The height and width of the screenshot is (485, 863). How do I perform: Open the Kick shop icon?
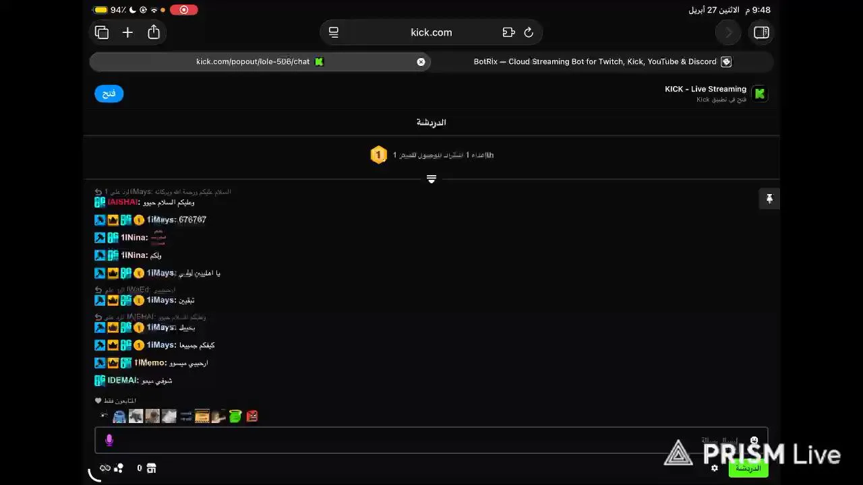click(x=152, y=468)
